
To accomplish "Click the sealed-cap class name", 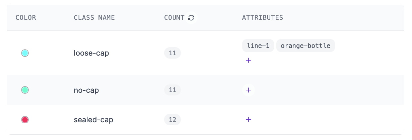I will [x=93, y=120].
